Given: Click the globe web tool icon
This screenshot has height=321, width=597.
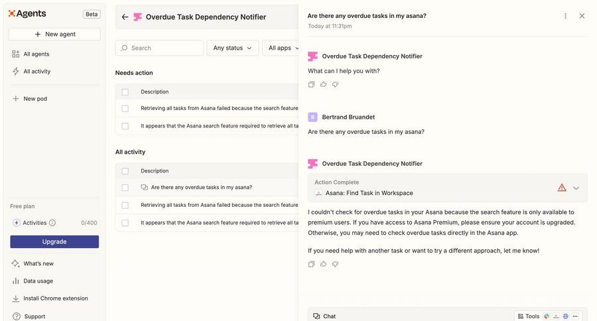Looking at the screenshot, I should [565, 316].
